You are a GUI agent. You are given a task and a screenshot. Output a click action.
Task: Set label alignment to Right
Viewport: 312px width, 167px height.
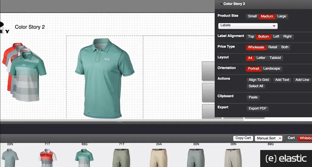pos(287,36)
